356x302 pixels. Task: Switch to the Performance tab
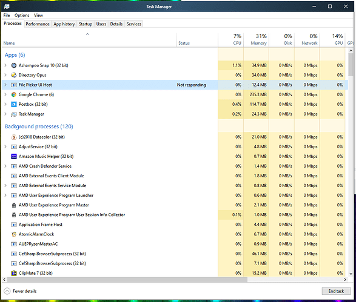click(x=38, y=24)
